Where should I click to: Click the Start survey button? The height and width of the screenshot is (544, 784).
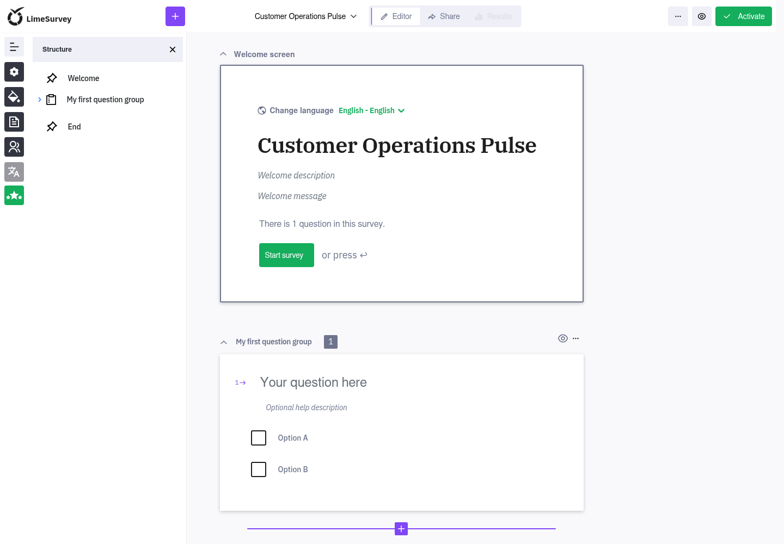(x=286, y=255)
